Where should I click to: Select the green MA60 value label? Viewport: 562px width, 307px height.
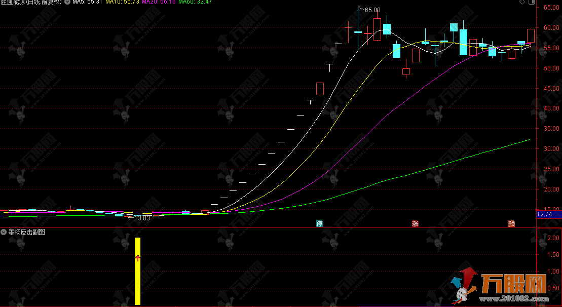(x=195, y=3)
